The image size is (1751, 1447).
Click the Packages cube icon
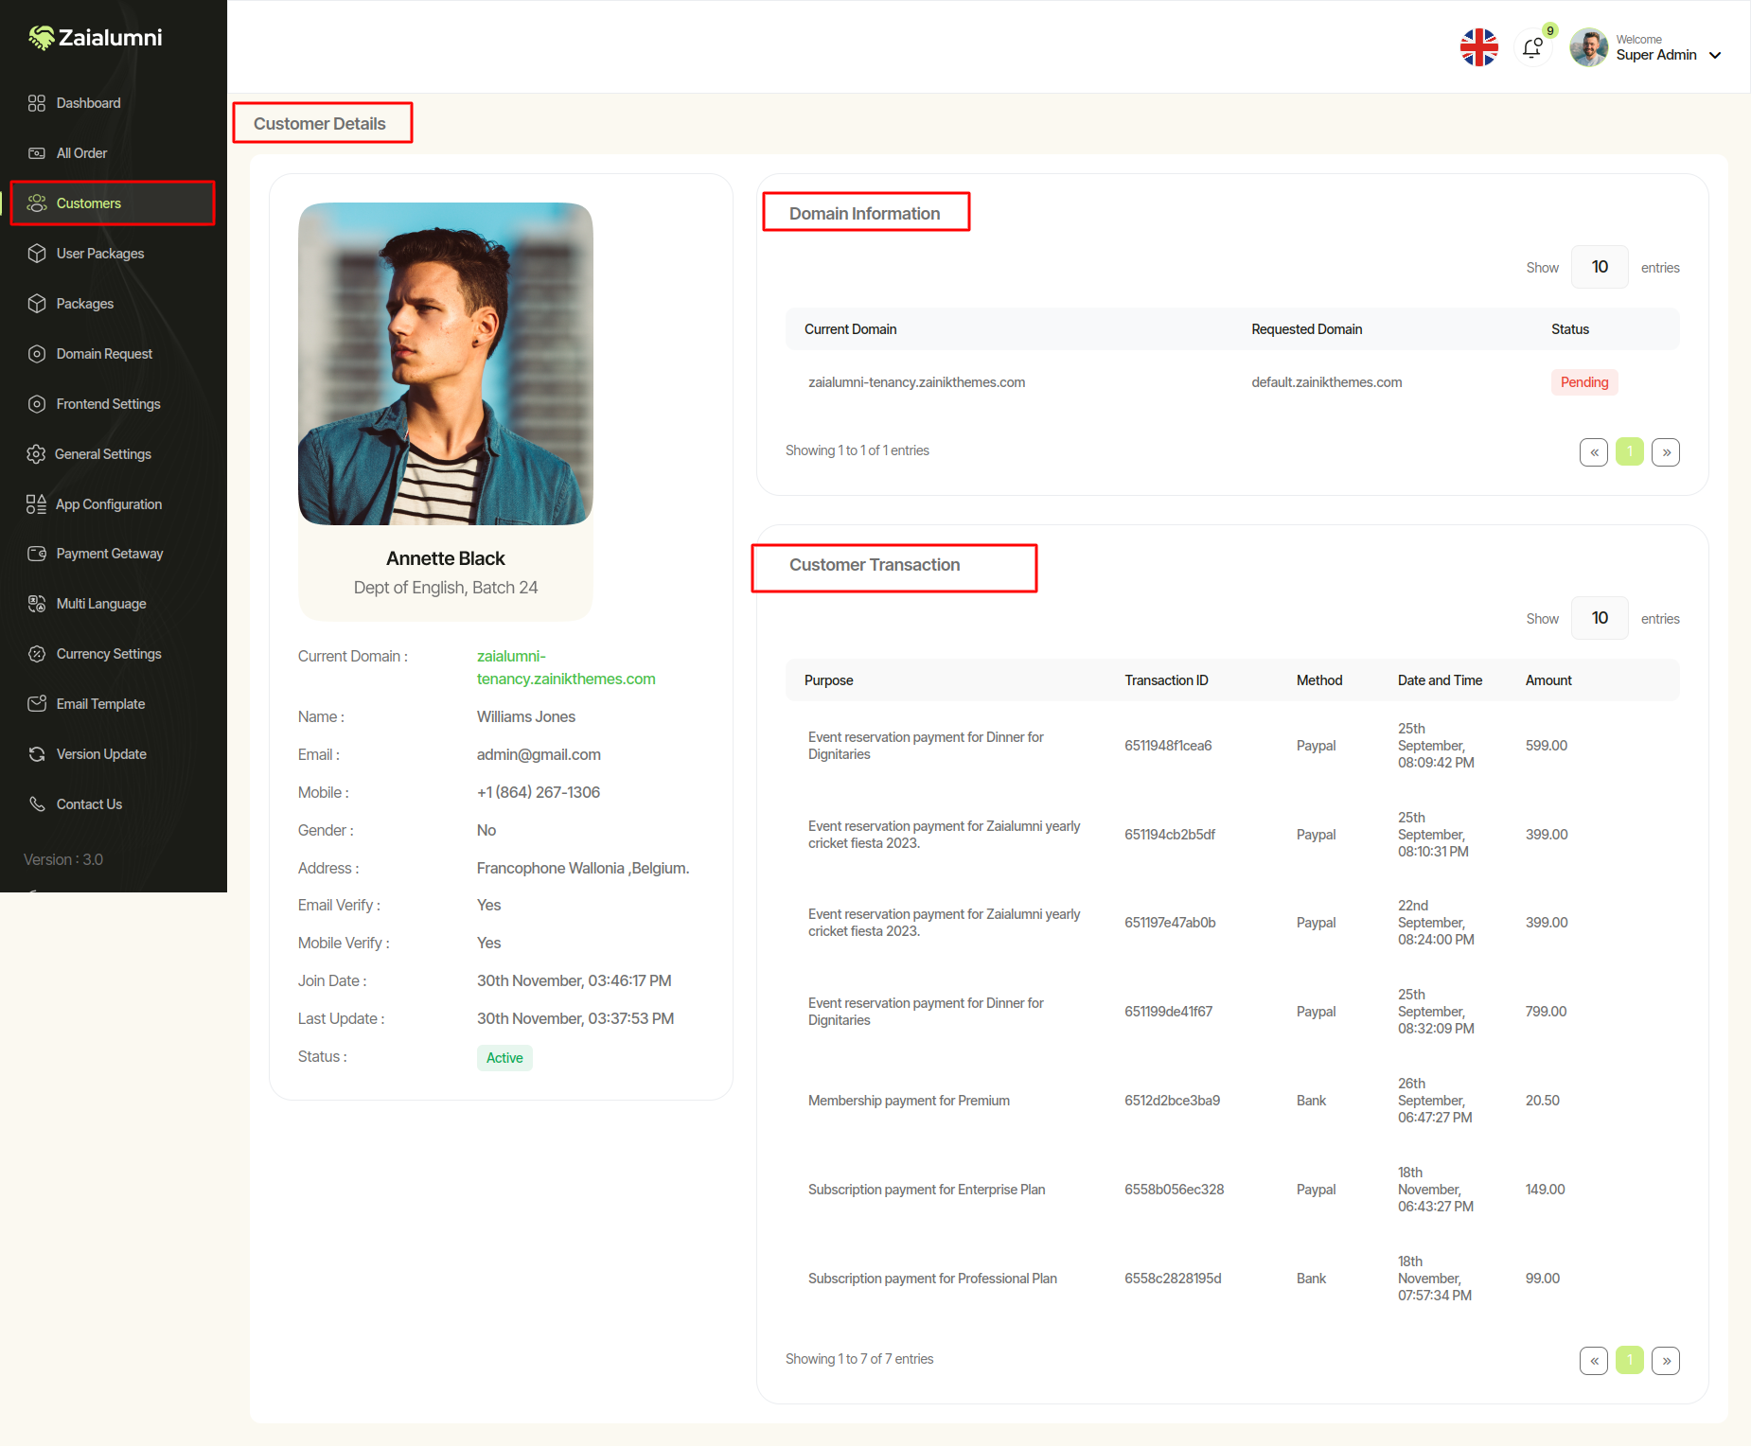[x=37, y=304]
